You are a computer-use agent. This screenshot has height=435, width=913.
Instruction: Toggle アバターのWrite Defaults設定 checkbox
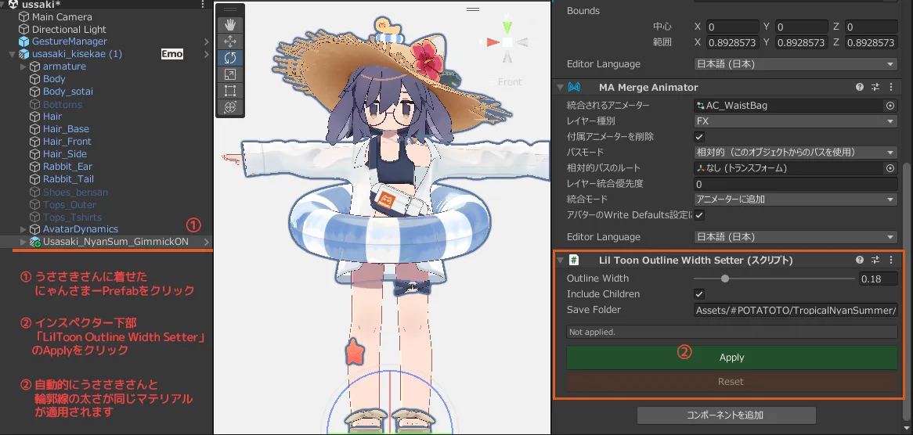699,214
